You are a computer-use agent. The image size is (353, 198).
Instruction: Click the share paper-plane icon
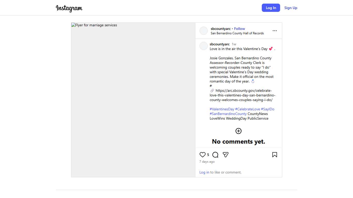(226, 155)
